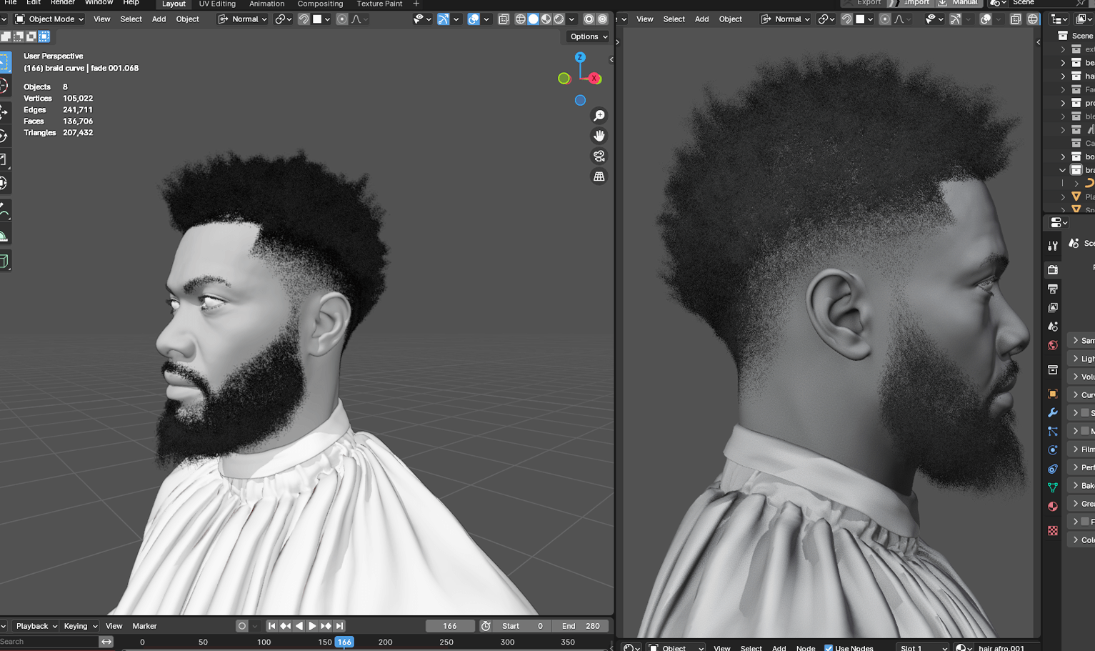Open the Object Properties tab
Screen dimensions: 1095x651
1053,394
